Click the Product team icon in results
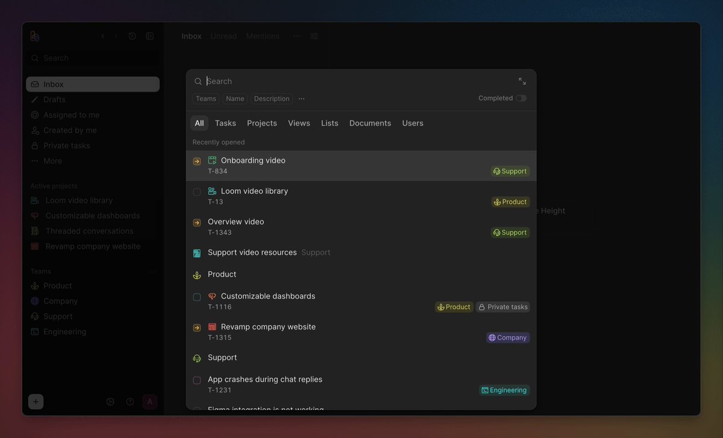 tap(197, 275)
